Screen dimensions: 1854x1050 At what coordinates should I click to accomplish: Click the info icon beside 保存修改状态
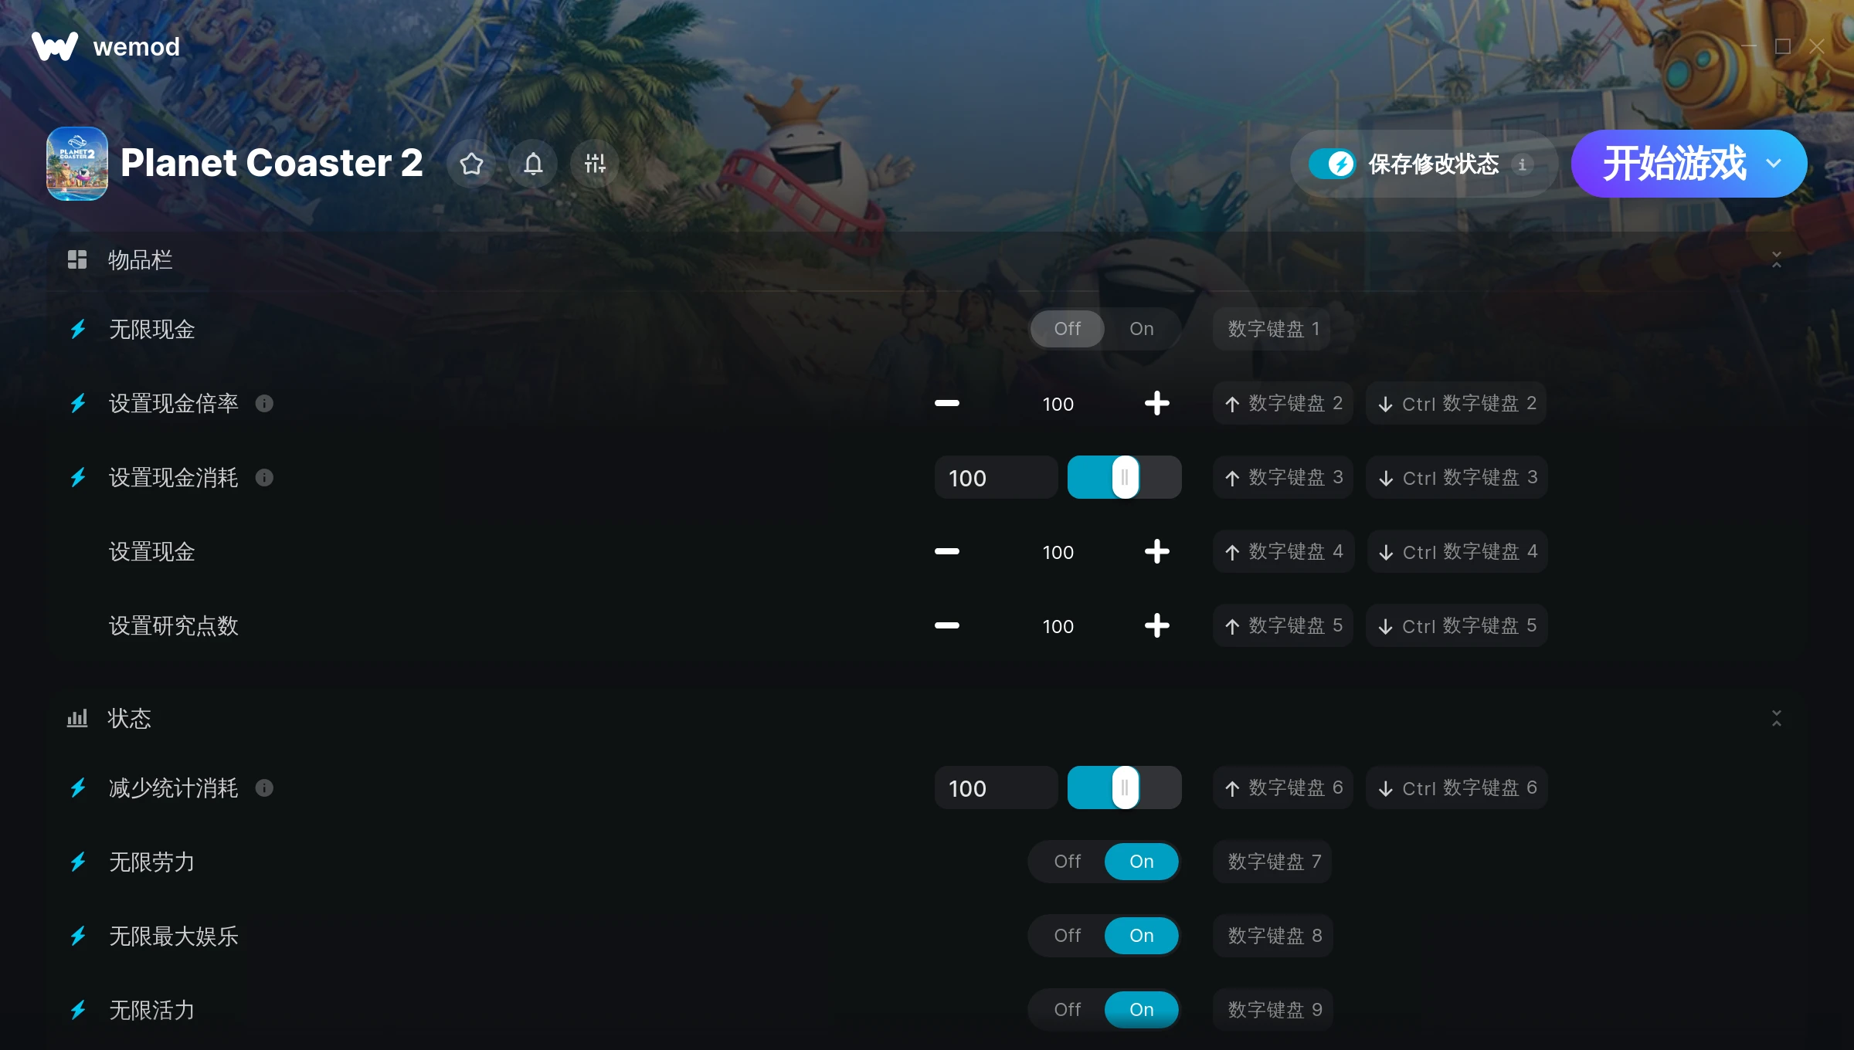pos(1522,164)
